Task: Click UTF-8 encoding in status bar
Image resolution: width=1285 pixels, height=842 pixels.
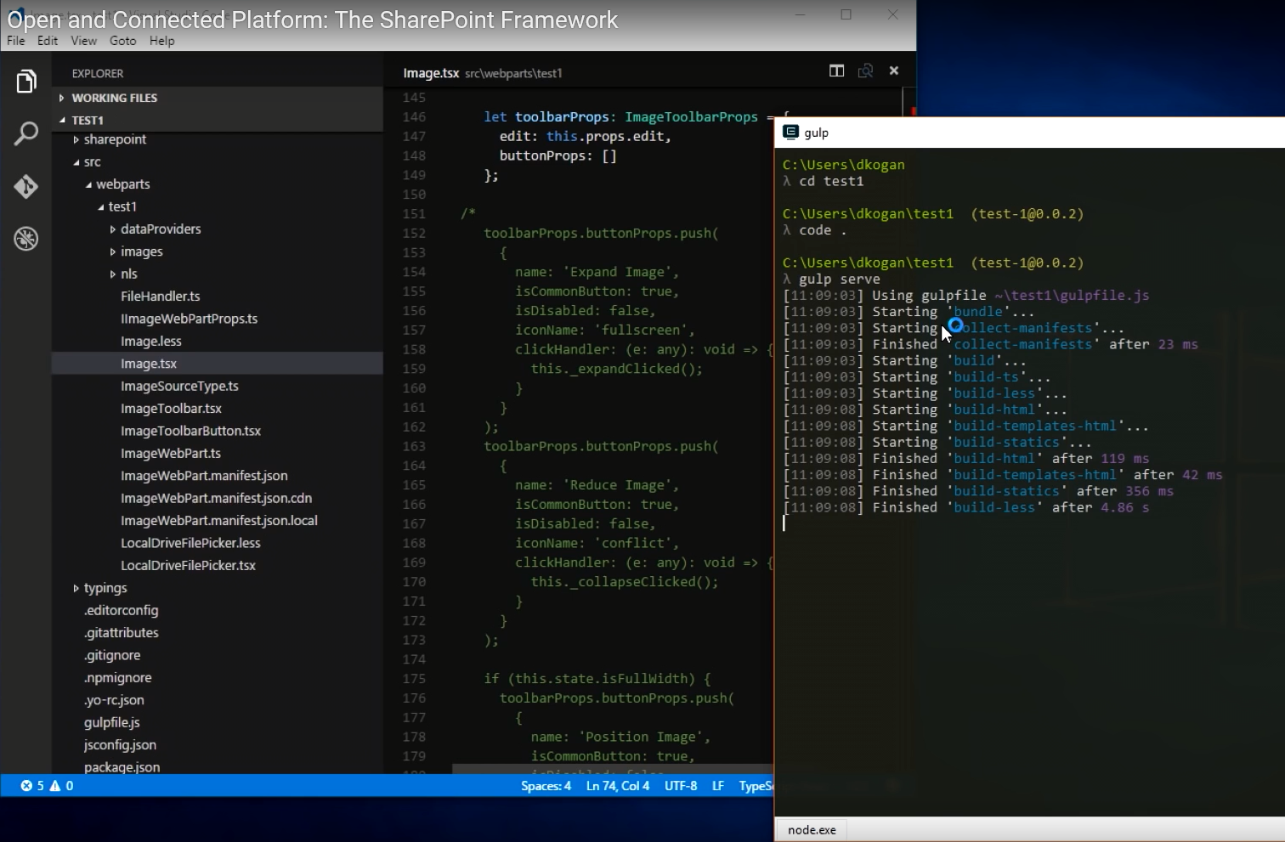Action: 680,786
